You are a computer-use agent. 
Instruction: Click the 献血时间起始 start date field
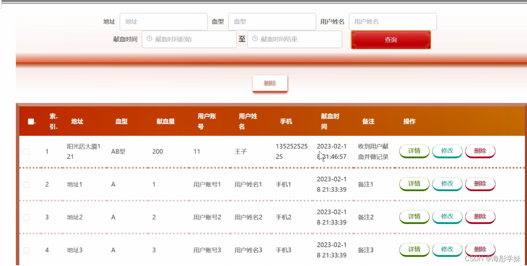coord(189,39)
